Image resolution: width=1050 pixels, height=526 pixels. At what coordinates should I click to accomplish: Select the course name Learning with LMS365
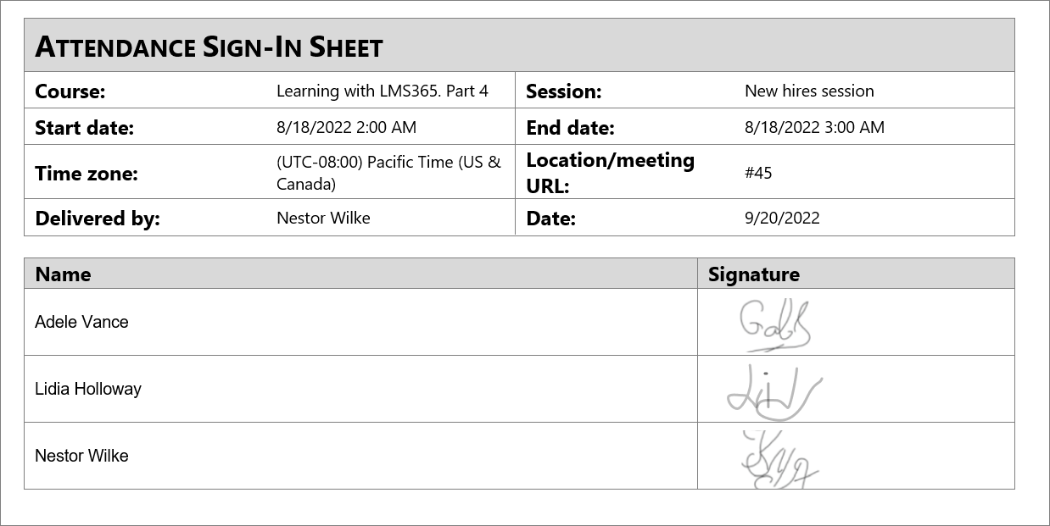[x=383, y=91]
